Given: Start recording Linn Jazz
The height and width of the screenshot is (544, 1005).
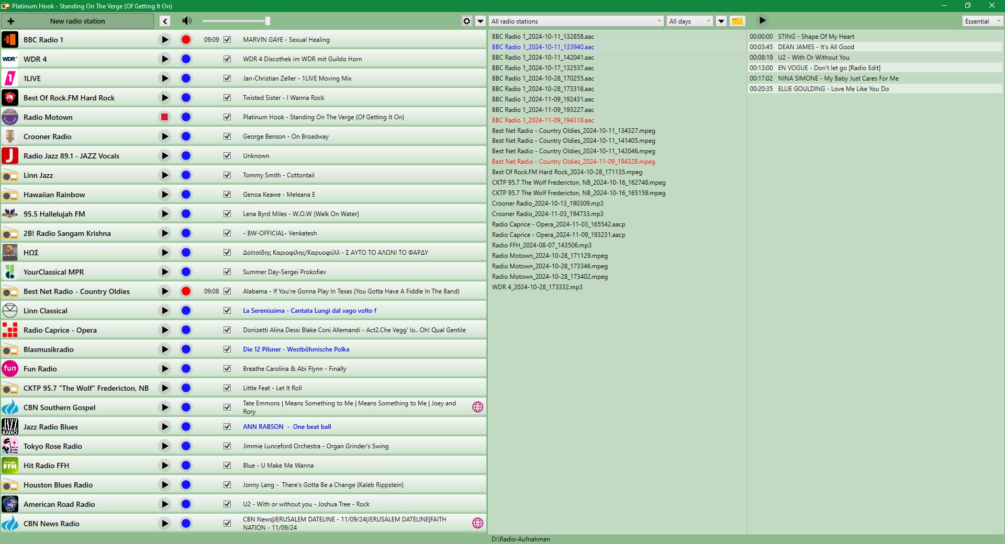Looking at the screenshot, I should click(x=186, y=175).
